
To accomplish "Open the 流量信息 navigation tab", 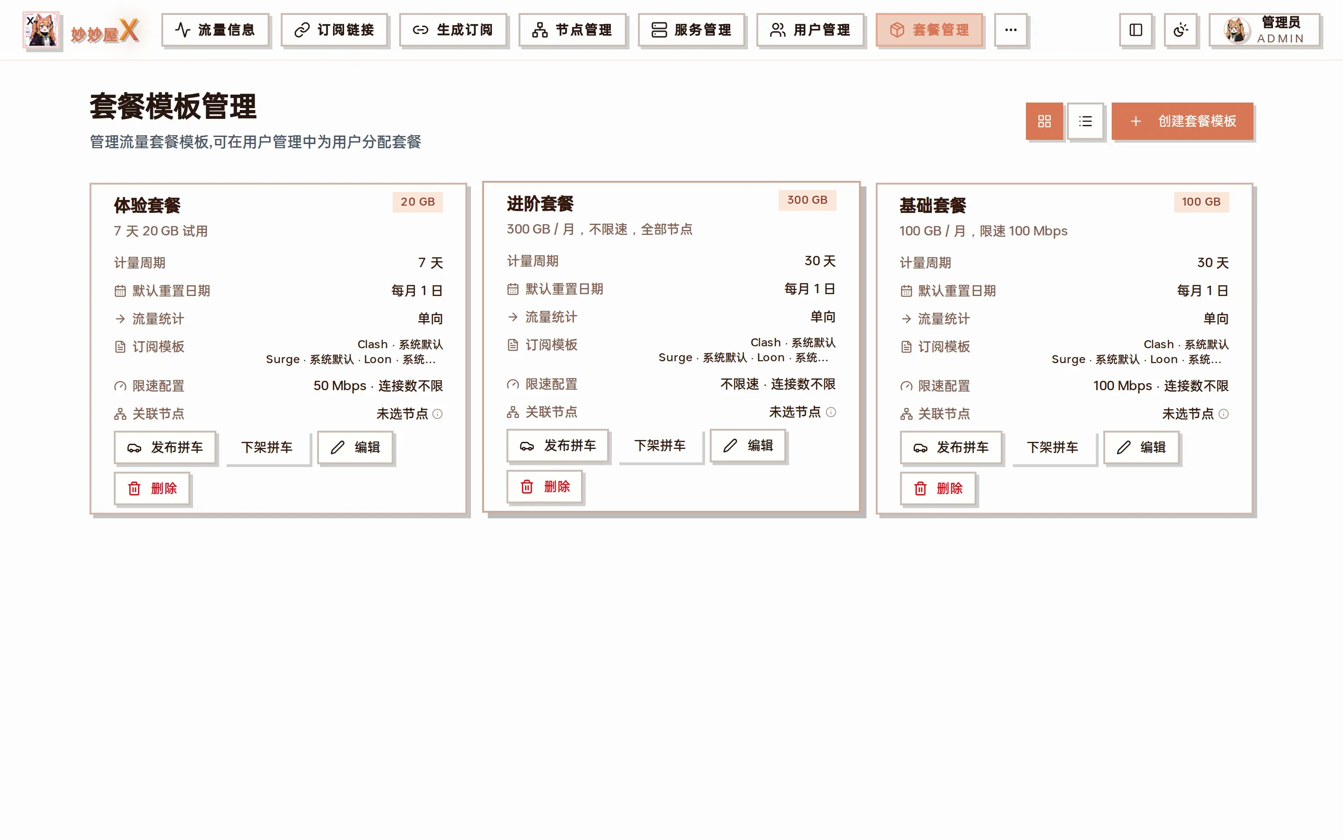I will point(215,30).
